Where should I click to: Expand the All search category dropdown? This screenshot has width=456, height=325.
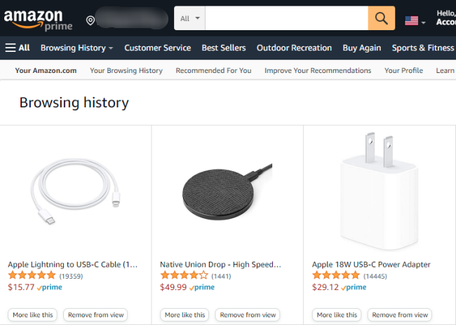tap(189, 18)
